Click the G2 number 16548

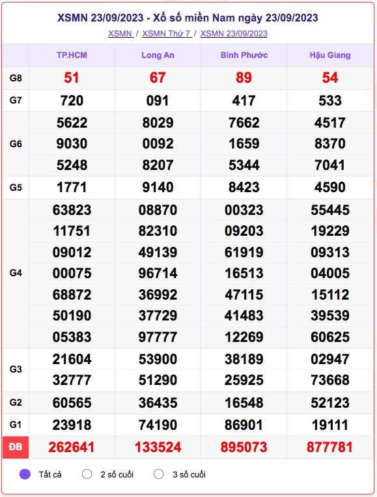[x=244, y=403]
